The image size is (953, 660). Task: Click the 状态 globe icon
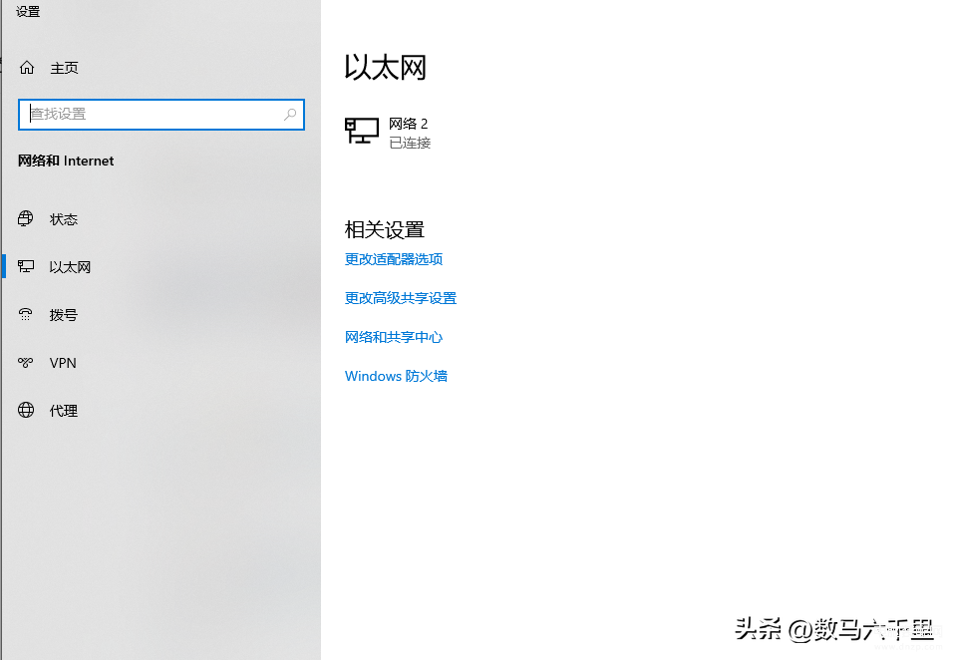27,219
